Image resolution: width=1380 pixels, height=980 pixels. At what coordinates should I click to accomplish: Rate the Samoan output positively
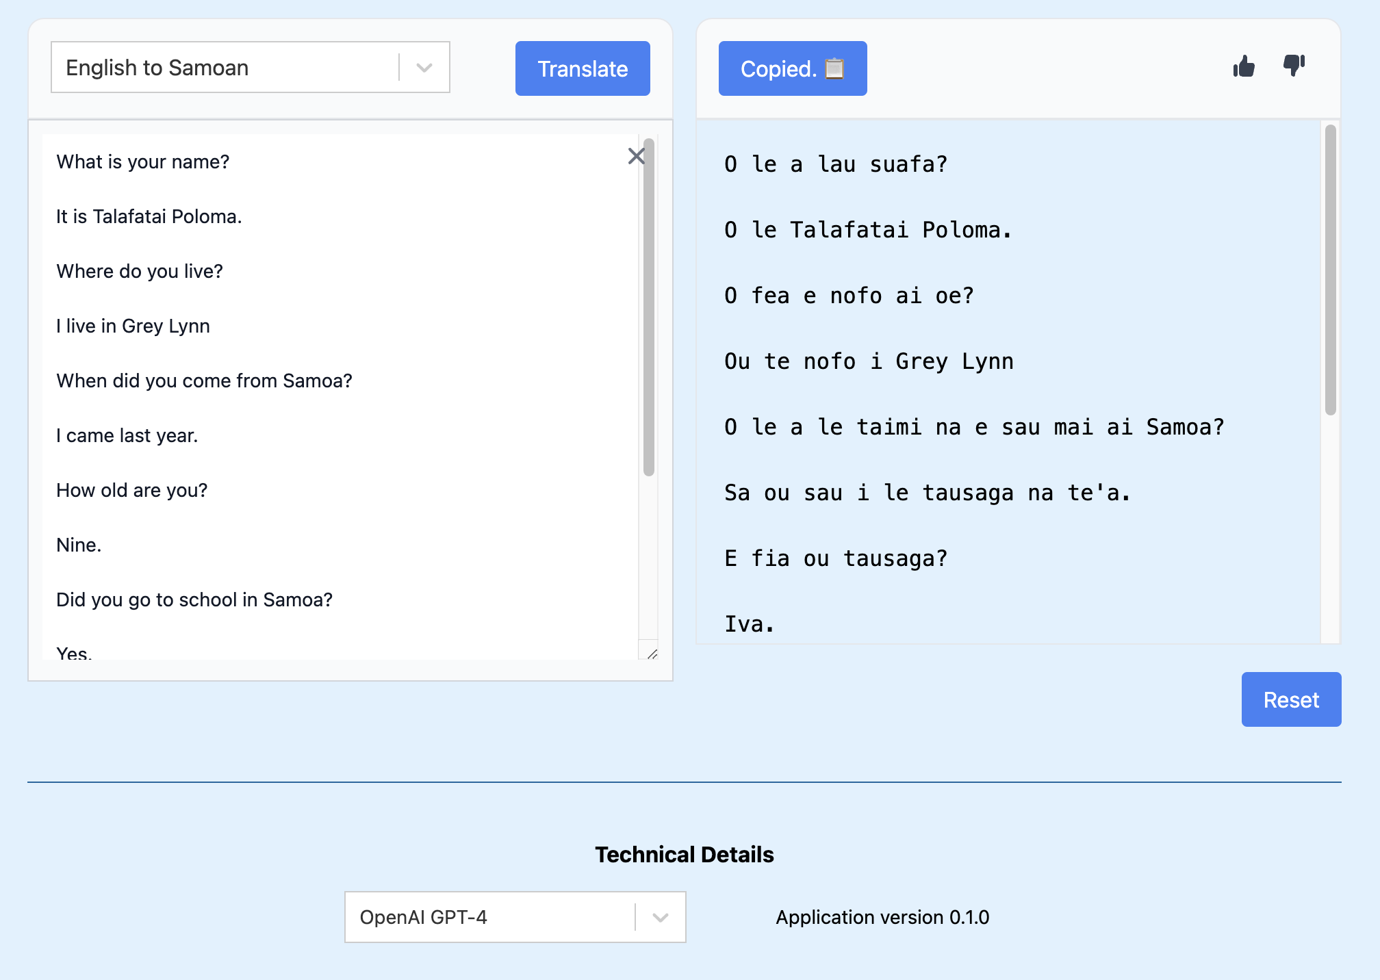pyautogui.click(x=1244, y=66)
